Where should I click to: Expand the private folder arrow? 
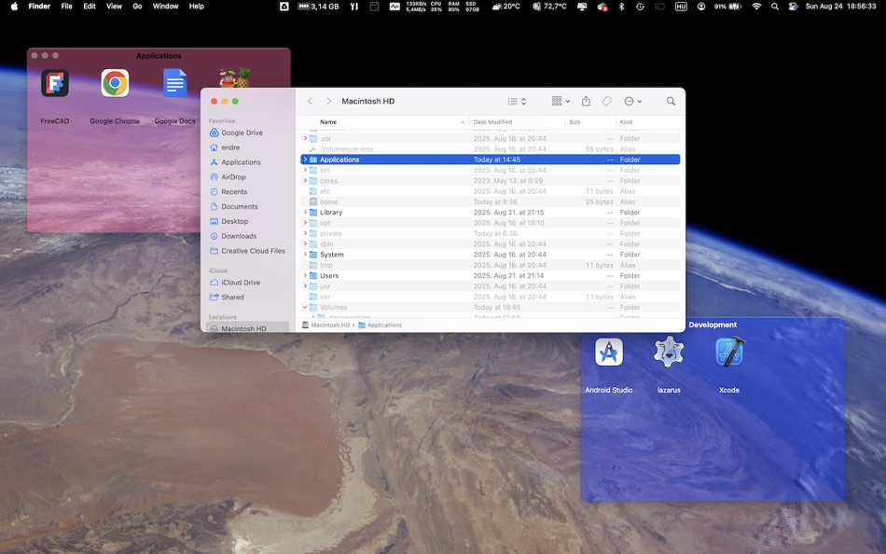click(305, 233)
